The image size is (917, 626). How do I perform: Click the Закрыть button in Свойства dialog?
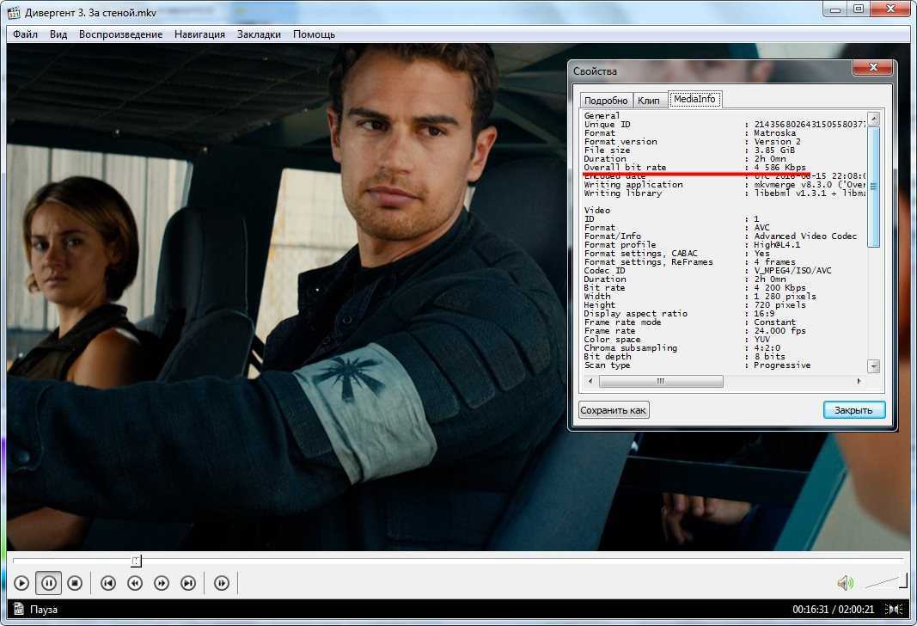tap(854, 410)
